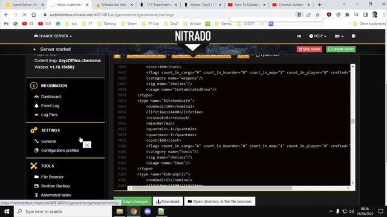Open the Chrome tab search chevron
This screenshot has width=387, height=217.
click(x=344, y=4)
